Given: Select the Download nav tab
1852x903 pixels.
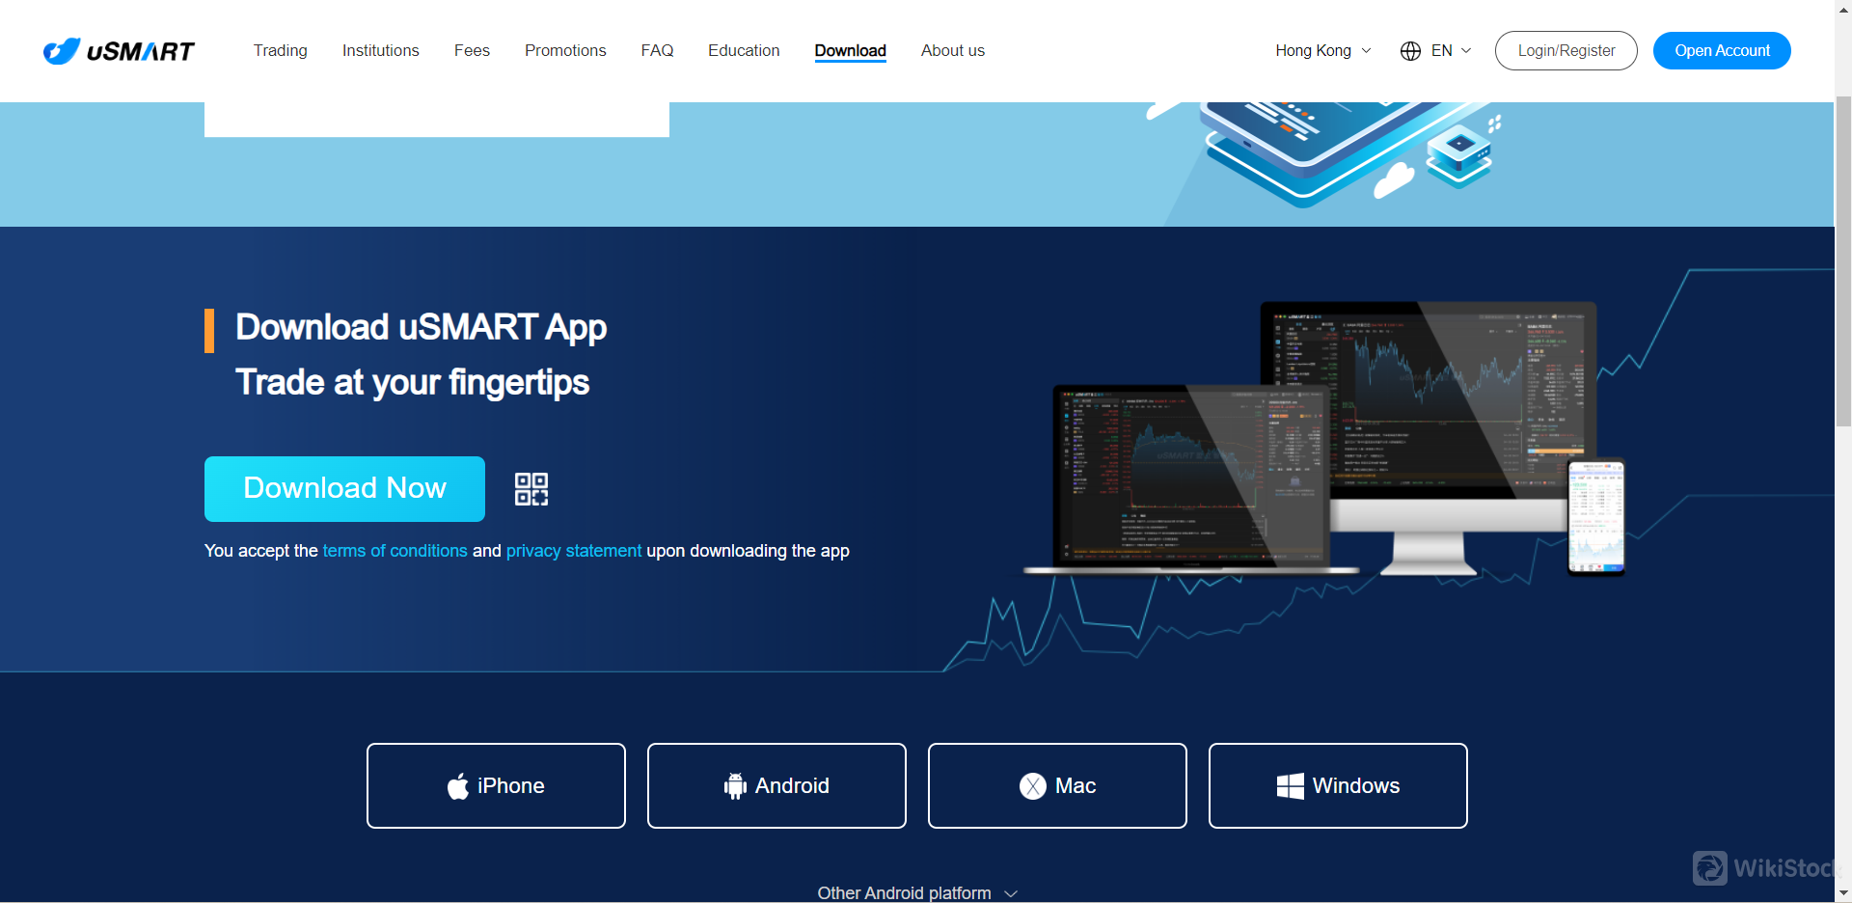Looking at the screenshot, I should [x=850, y=50].
